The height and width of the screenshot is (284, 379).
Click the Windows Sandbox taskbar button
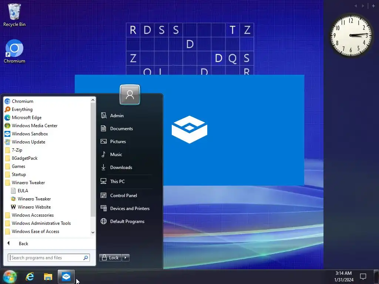point(66,277)
